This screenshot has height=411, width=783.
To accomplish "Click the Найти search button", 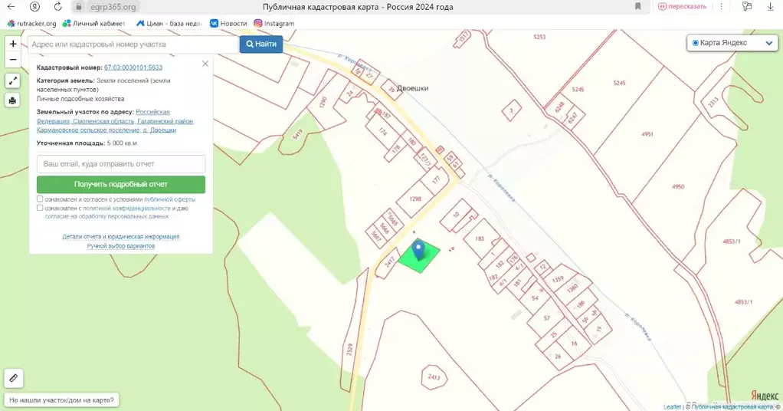I will 261,44.
